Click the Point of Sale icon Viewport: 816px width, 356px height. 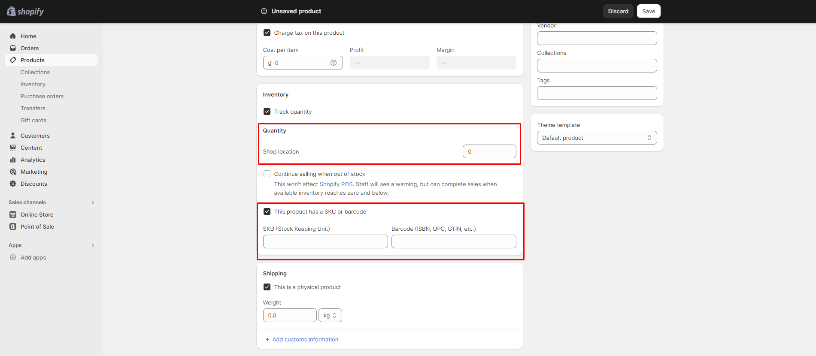tap(13, 226)
